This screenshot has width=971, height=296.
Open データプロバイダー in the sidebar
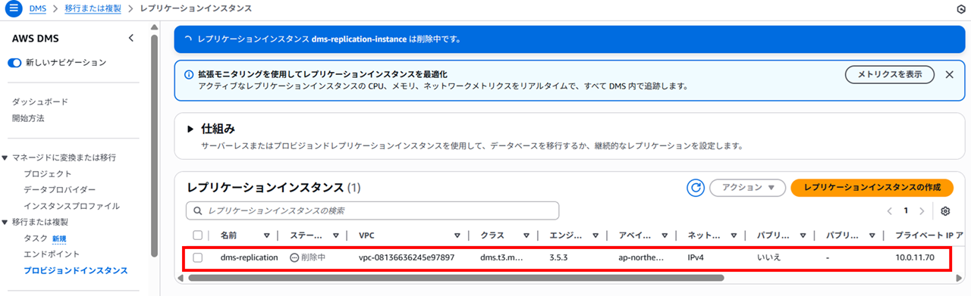tap(60, 189)
